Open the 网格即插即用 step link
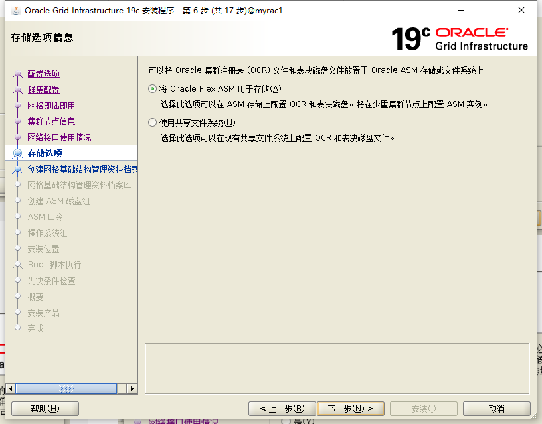The image size is (542, 424). (52, 106)
